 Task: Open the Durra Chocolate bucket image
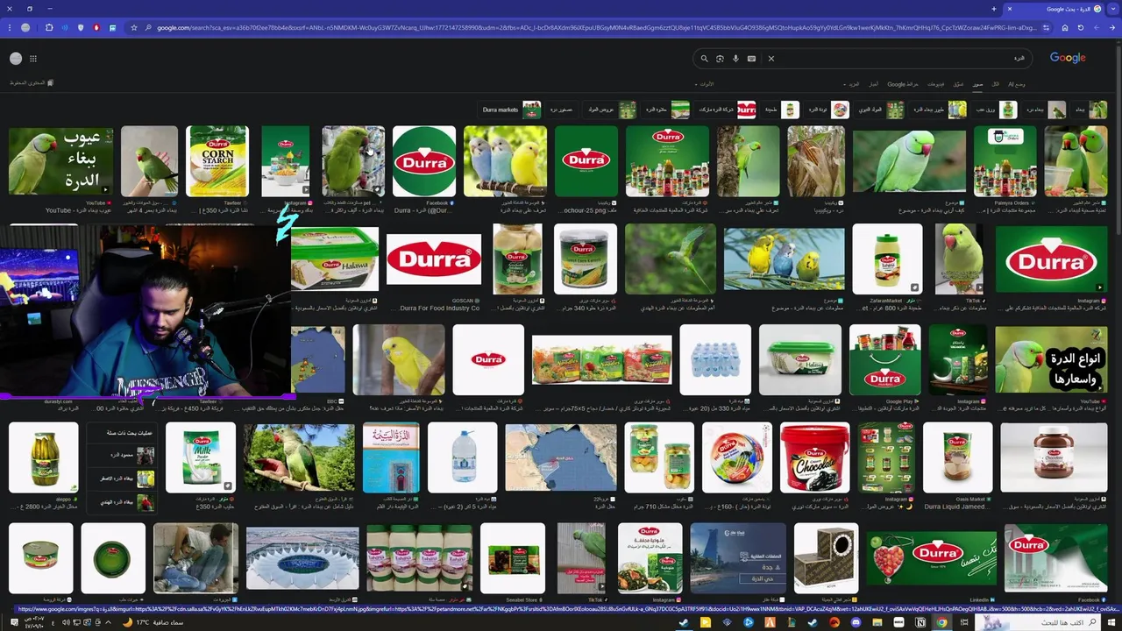click(x=814, y=457)
